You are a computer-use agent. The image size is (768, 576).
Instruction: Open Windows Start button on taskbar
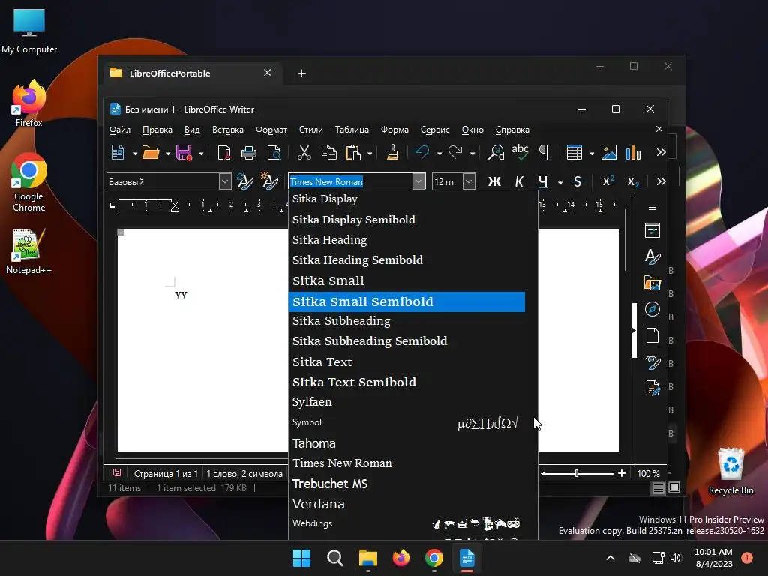[x=301, y=558]
